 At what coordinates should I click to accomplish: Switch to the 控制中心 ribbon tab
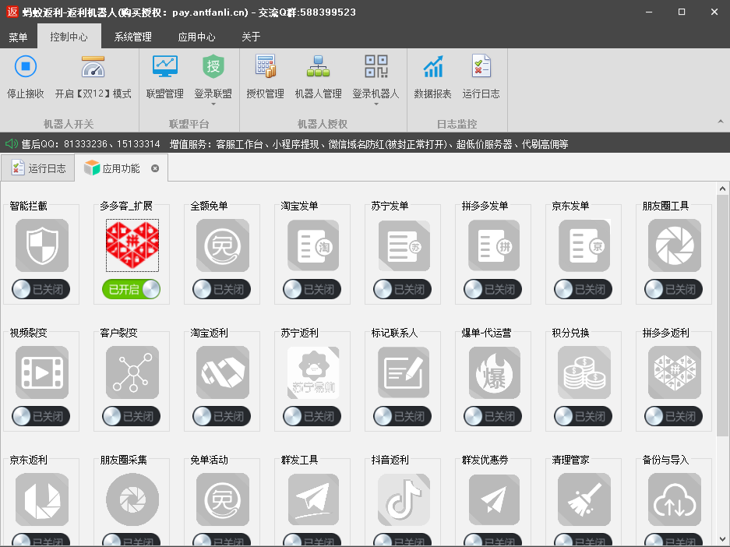69,37
